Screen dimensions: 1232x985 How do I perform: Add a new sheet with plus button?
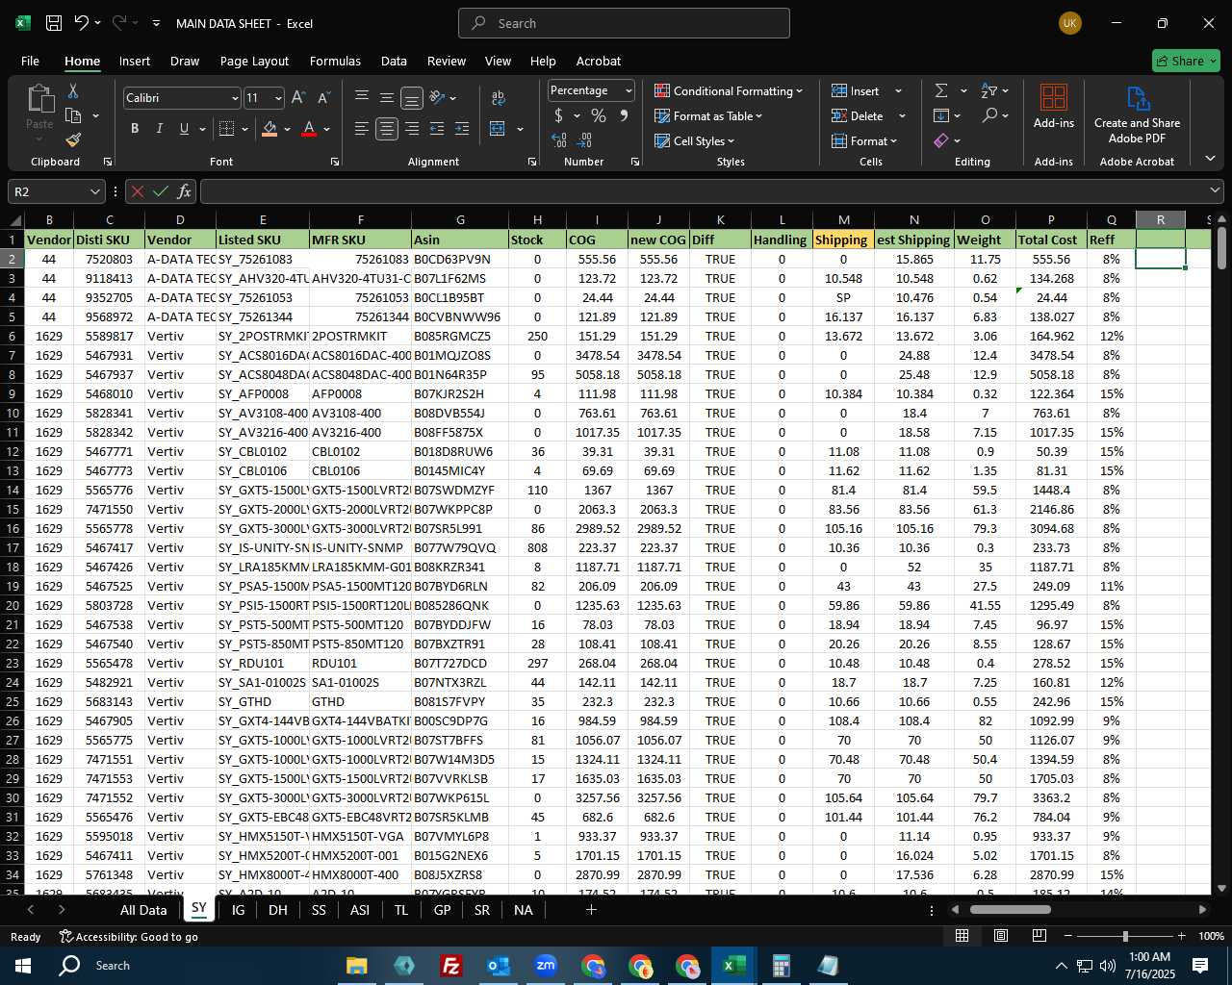(591, 909)
